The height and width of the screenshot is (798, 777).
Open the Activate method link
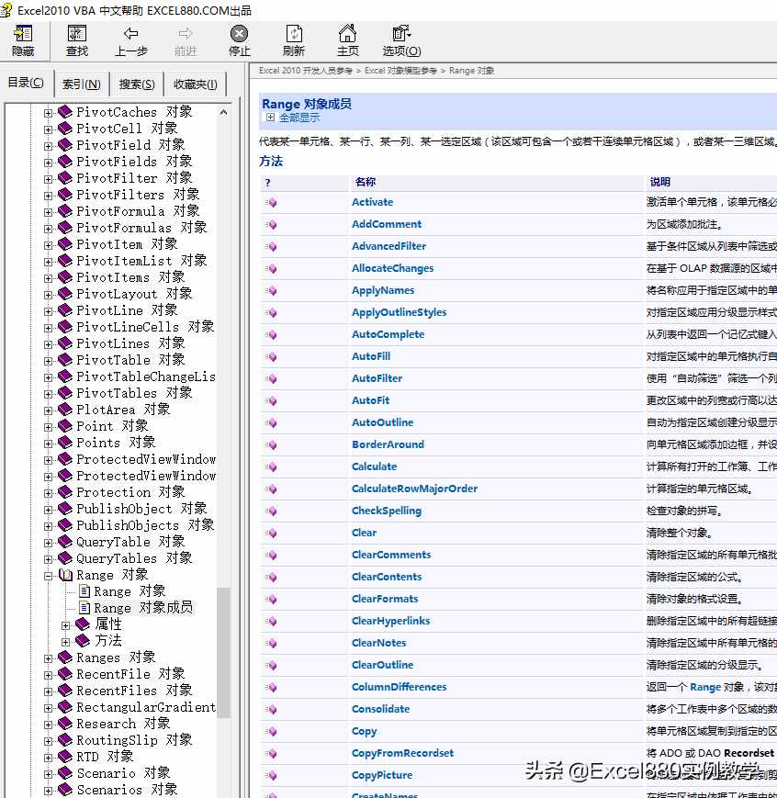372,202
